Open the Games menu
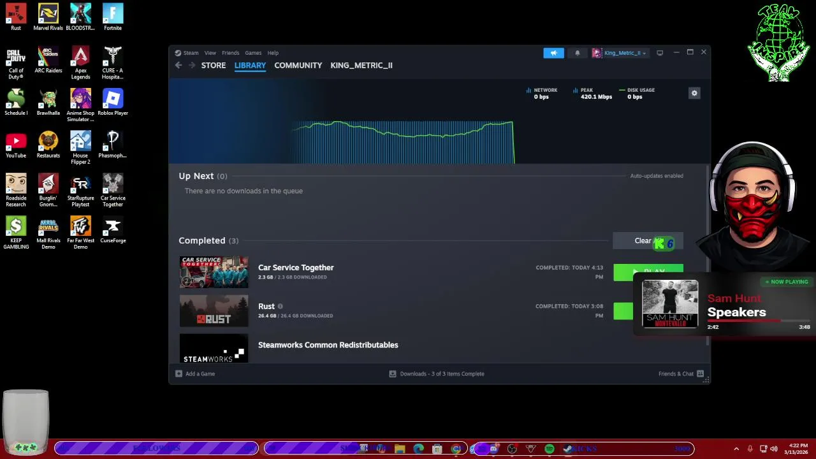816x459 pixels. click(x=253, y=53)
